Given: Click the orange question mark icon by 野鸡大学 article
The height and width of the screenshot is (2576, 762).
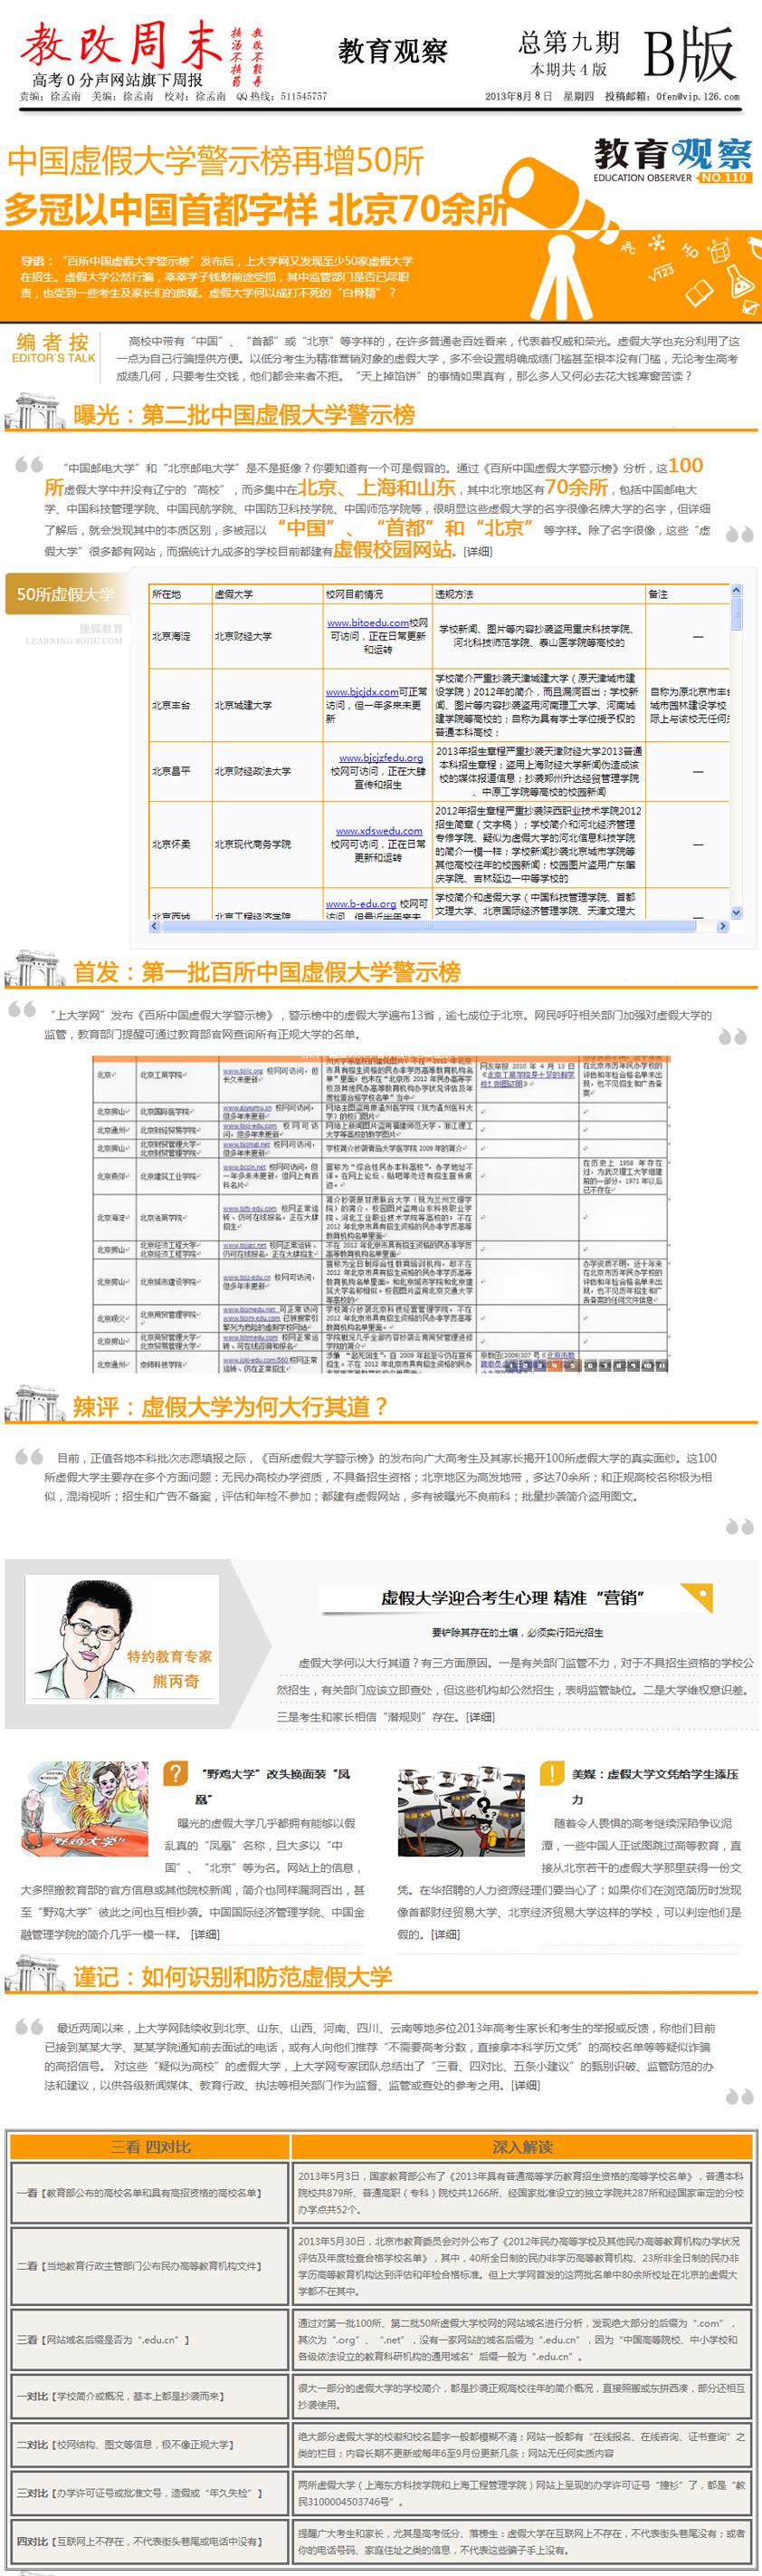Looking at the screenshot, I should [175, 1775].
